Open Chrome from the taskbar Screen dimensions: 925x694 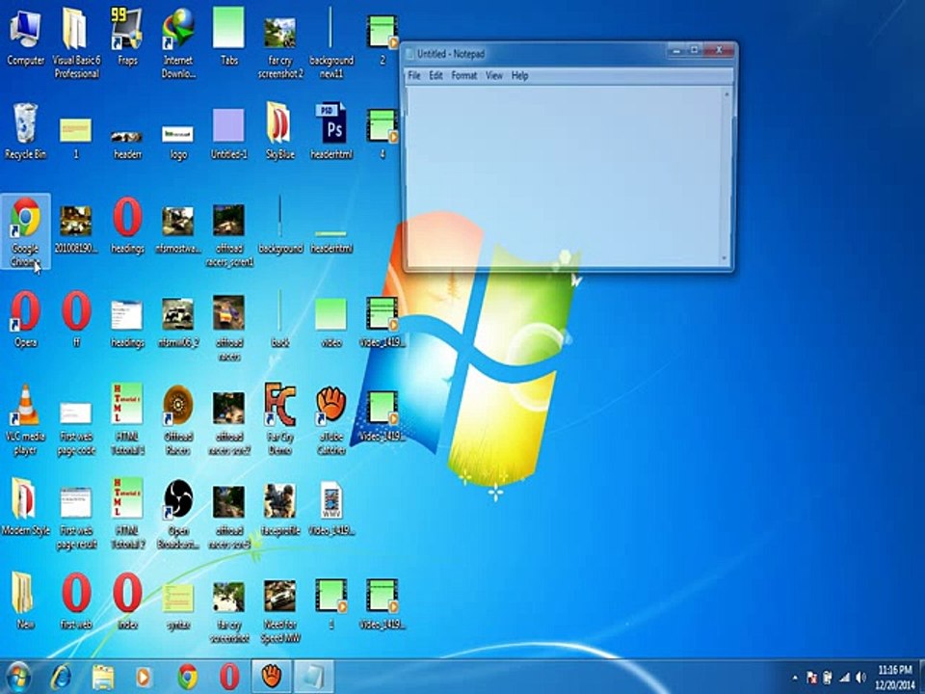point(188,677)
